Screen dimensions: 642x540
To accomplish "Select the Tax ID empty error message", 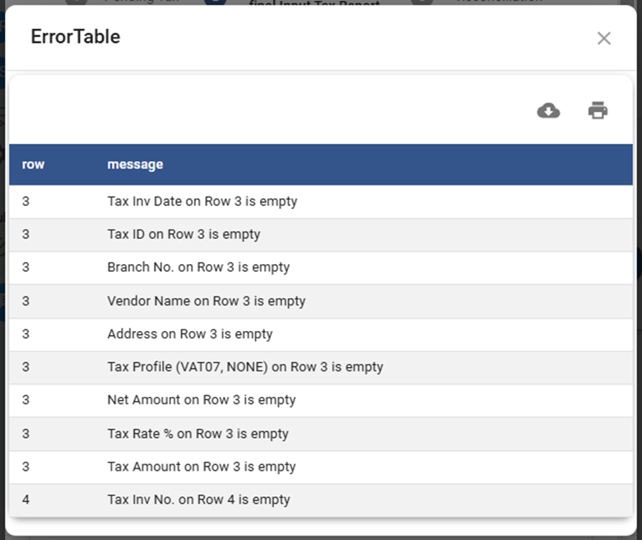I will pyautogui.click(x=184, y=235).
